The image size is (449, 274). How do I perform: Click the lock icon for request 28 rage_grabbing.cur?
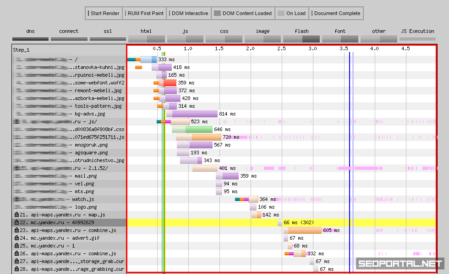point(17,269)
